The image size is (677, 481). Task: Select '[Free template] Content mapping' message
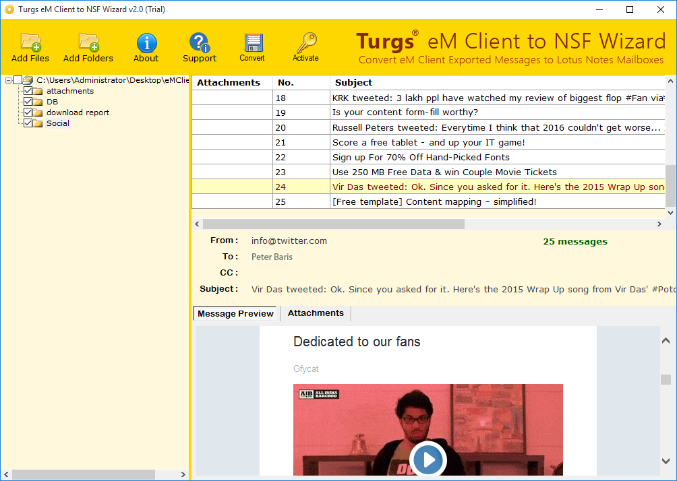(x=428, y=201)
